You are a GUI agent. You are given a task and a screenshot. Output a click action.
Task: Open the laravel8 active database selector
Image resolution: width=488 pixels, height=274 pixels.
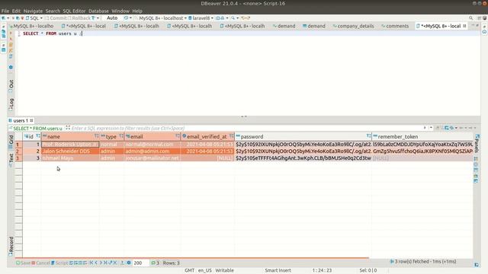[x=201, y=18]
